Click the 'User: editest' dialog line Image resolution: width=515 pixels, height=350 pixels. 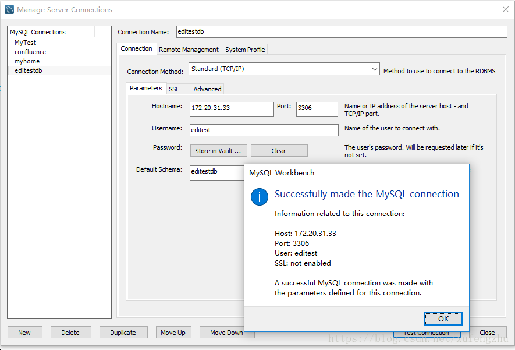[296, 253]
